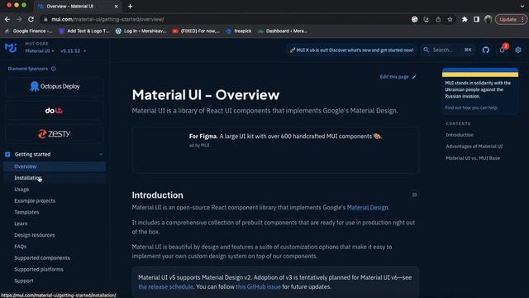Open the notifications bell icon
529x298 pixels.
(x=502, y=50)
